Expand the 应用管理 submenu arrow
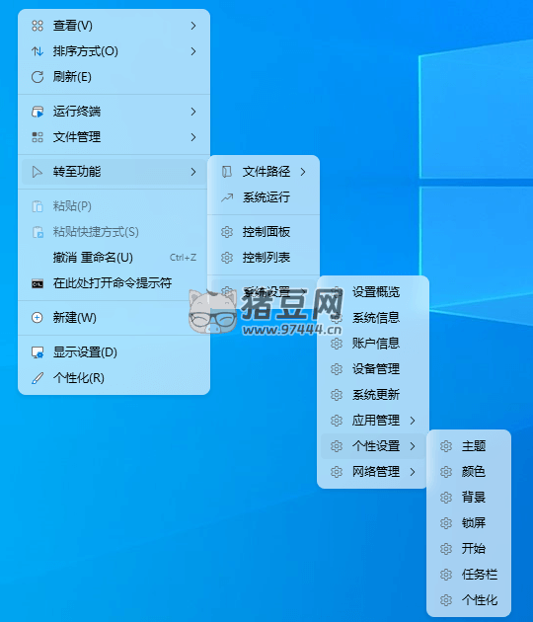 point(413,421)
